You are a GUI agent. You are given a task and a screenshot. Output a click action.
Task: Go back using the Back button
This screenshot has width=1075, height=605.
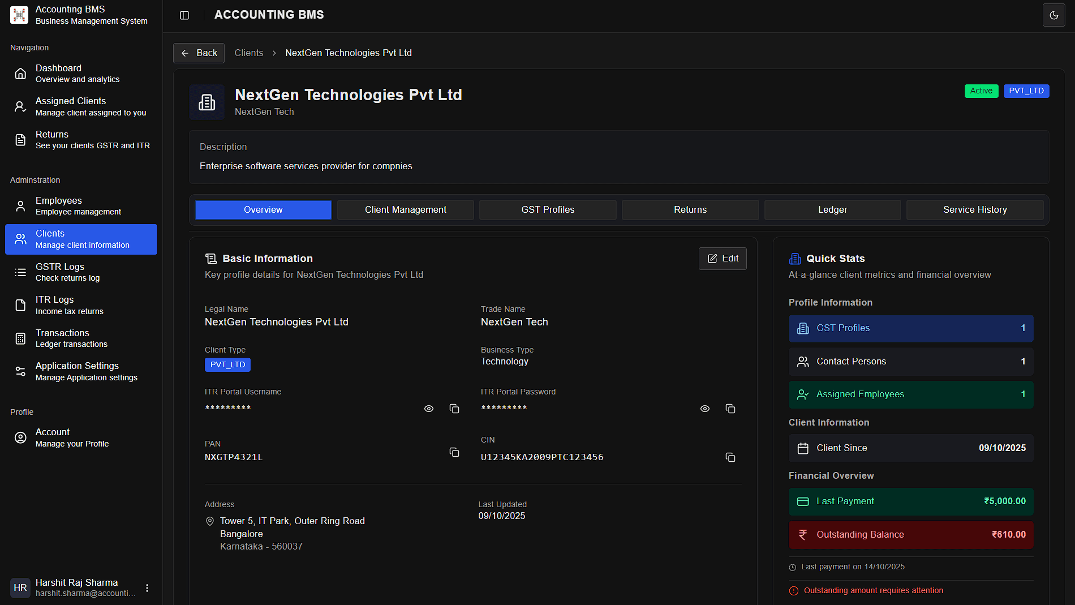tap(199, 53)
